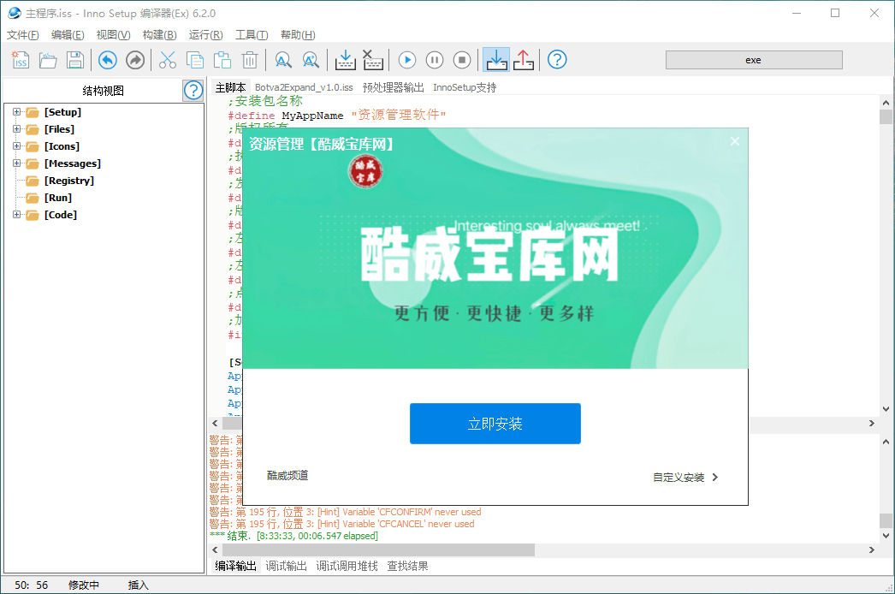
Task: Toggle the highlighted install target icon
Action: pyautogui.click(x=496, y=60)
